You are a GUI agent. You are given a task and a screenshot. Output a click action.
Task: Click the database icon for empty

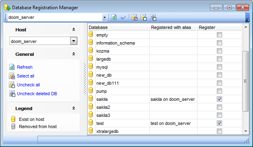91,35
